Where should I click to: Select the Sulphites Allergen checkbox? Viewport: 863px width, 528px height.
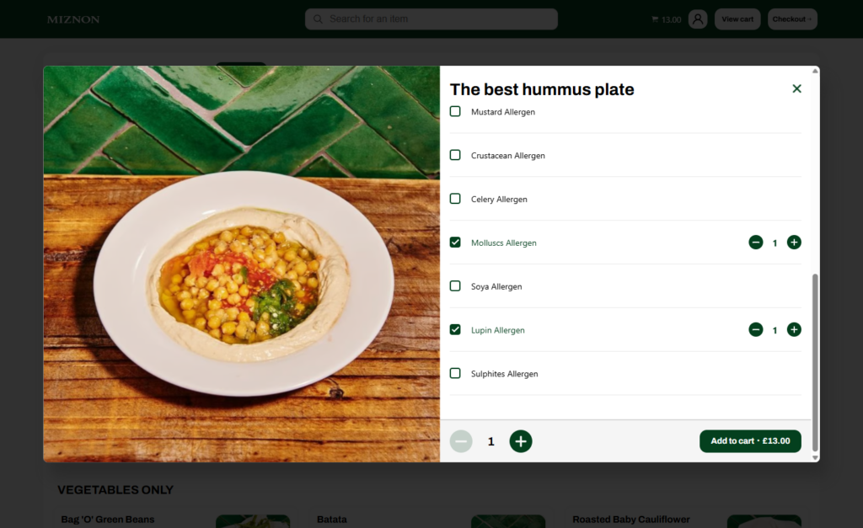pos(455,373)
